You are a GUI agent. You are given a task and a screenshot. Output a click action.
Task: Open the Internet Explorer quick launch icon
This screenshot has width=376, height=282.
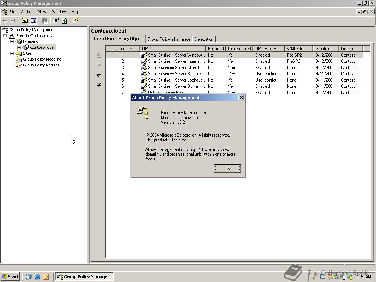tap(37, 277)
